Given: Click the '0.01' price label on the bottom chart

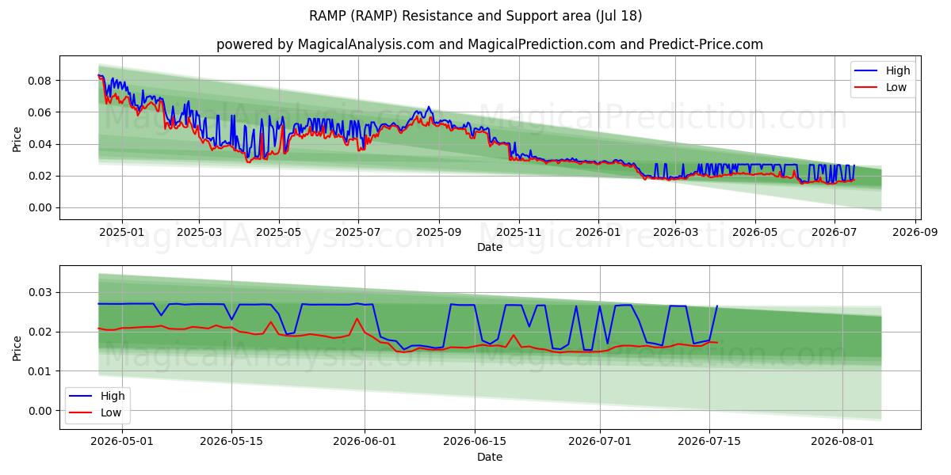Looking at the screenshot, I should [x=40, y=371].
